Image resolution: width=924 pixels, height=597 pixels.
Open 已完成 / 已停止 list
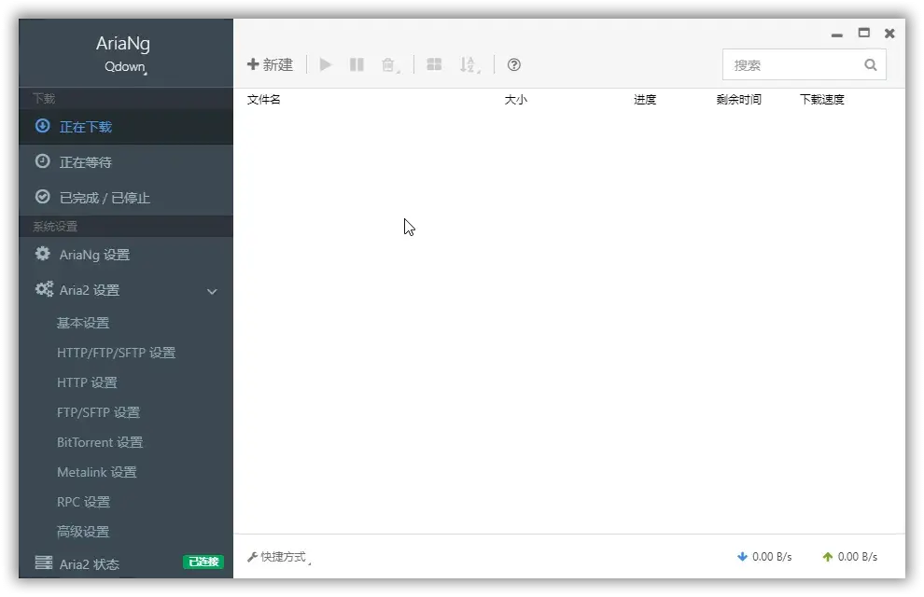click(x=126, y=197)
